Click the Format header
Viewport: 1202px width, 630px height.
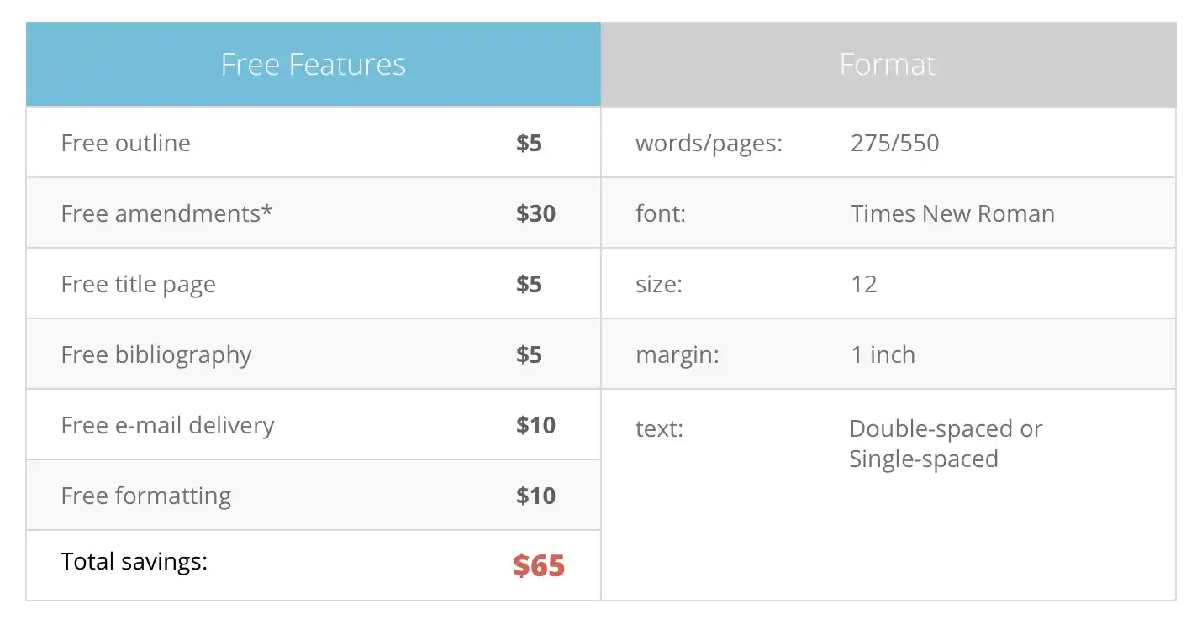click(x=888, y=65)
